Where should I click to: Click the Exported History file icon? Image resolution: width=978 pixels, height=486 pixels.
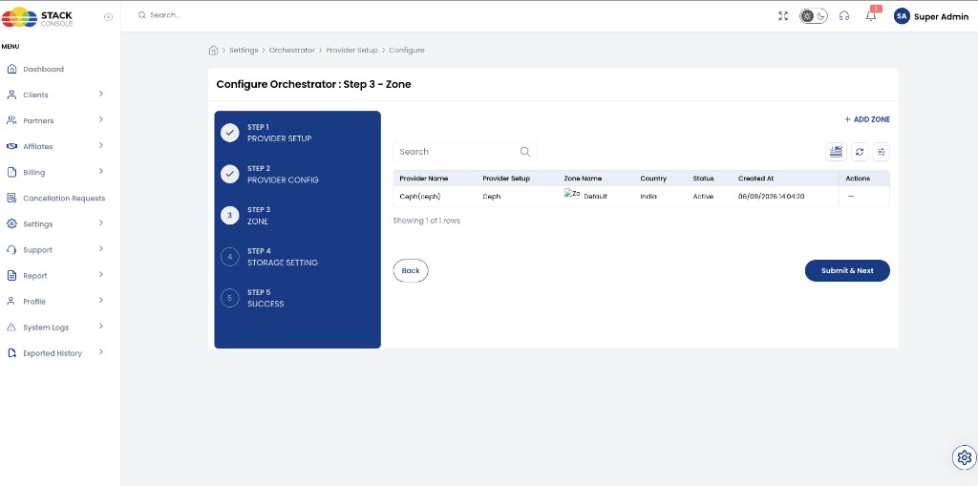click(11, 353)
